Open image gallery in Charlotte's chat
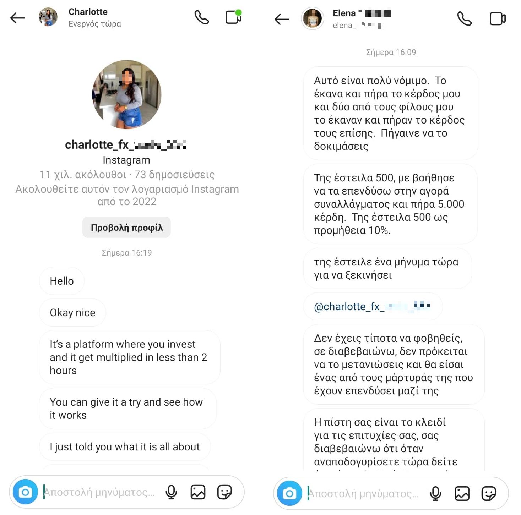The width and height of the screenshot is (521, 515). coord(198,492)
